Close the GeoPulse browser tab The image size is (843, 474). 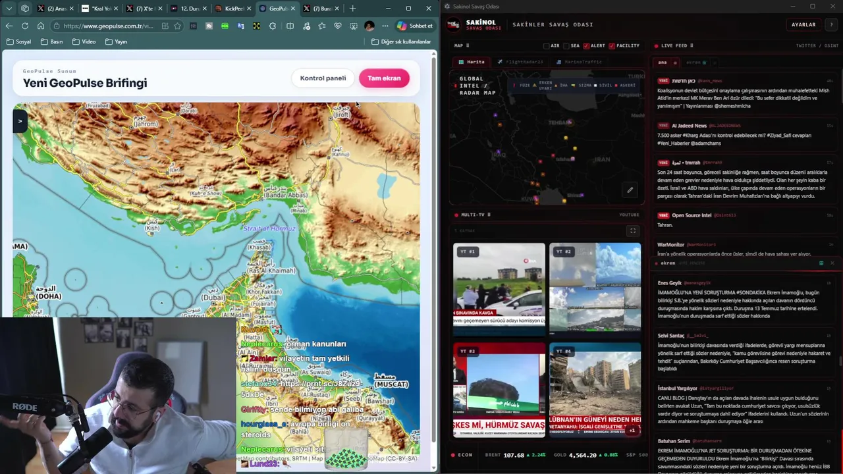(x=292, y=9)
